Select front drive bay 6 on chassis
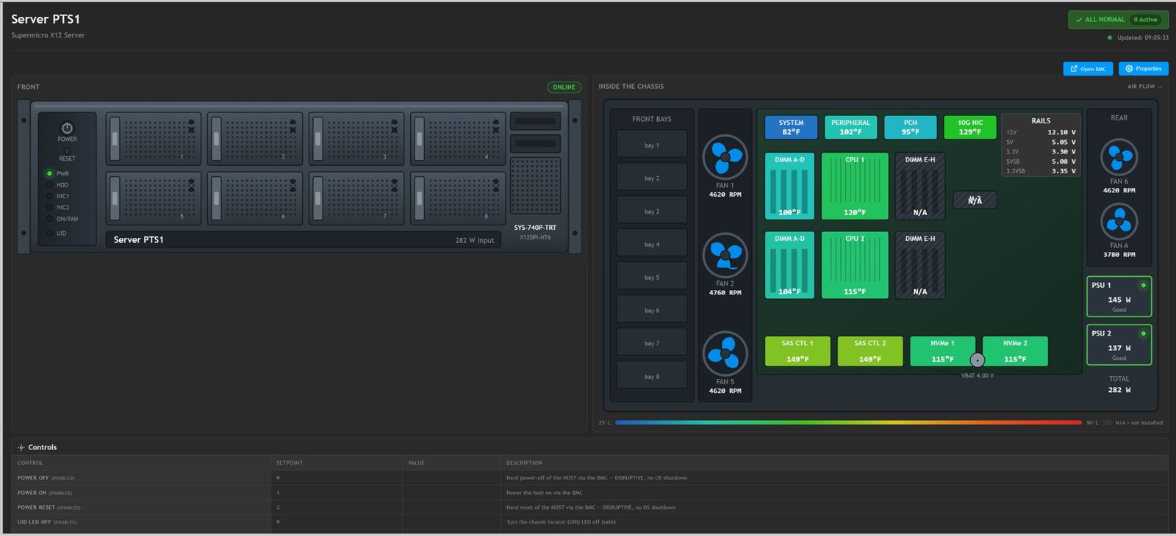Screen dimensions: 1176x536 [255, 198]
